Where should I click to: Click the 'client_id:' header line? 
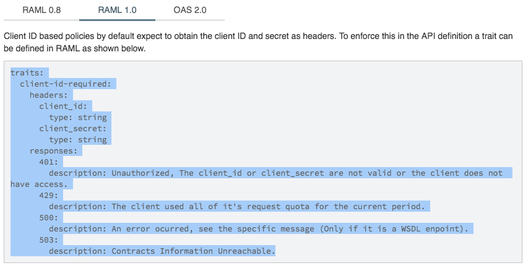click(66, 106)
